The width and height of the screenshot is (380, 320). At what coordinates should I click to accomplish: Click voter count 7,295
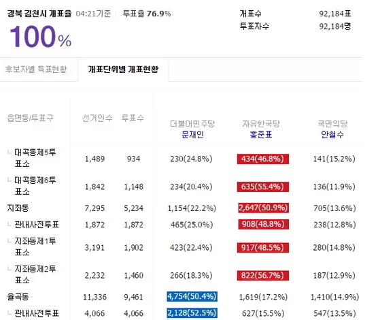94,208
